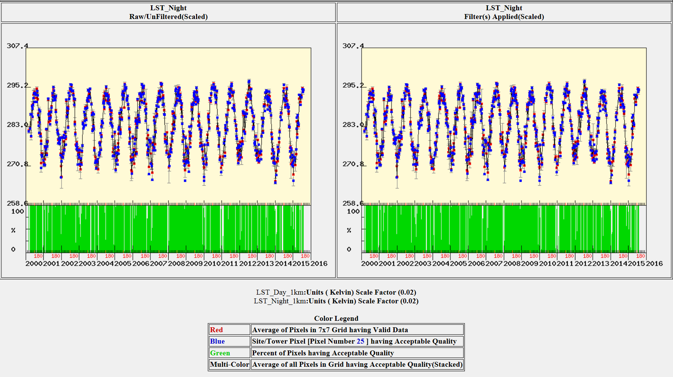Click the LST_Night_1km units line
This screenshot has height=377, width=673.
pyautogui.click(x=336, y=301)
